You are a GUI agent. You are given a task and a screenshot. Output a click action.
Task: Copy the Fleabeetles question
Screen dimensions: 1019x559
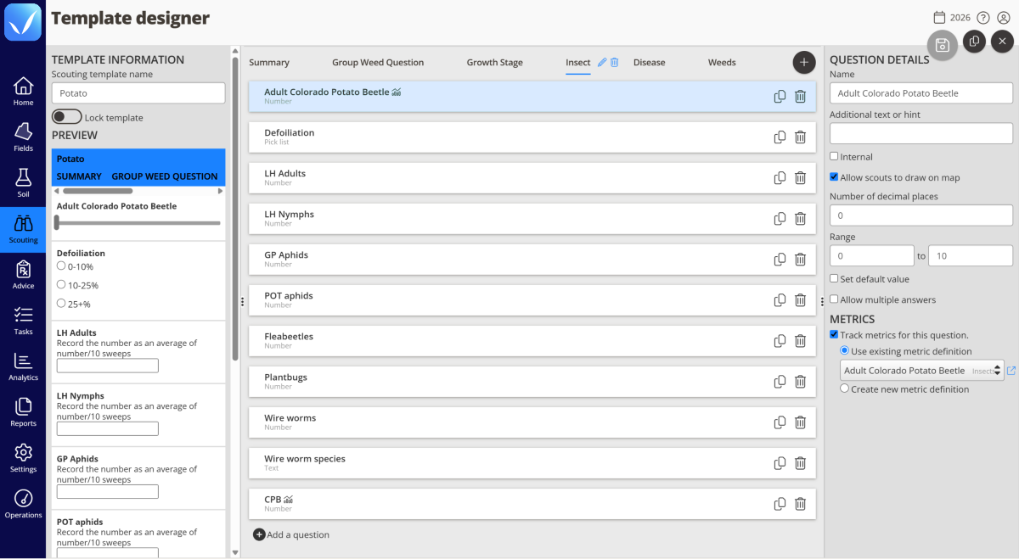pos(780,341)
